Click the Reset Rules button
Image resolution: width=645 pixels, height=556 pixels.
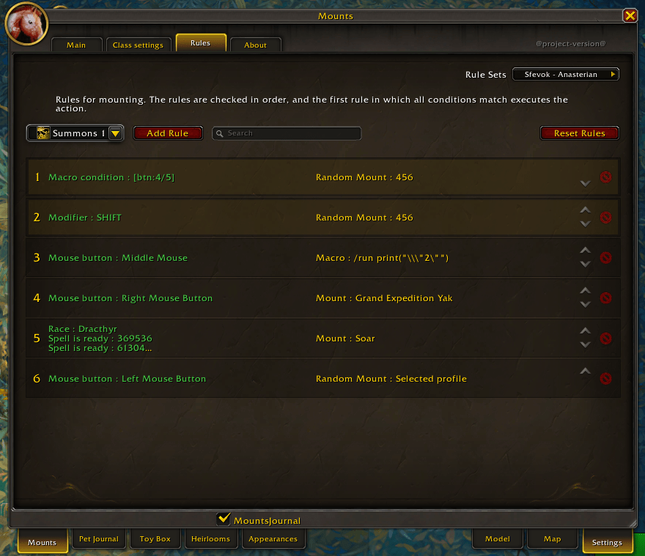tap(579, 133)
